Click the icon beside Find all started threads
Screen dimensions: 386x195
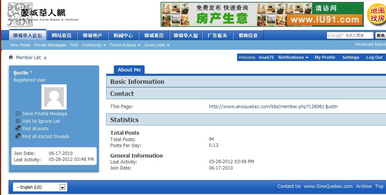[18, 136]
